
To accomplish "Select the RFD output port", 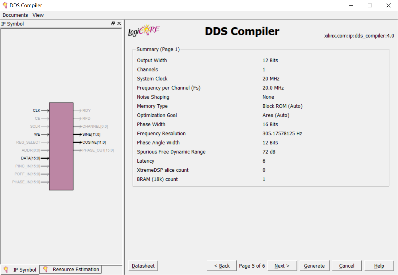I will tap(86, 118).
